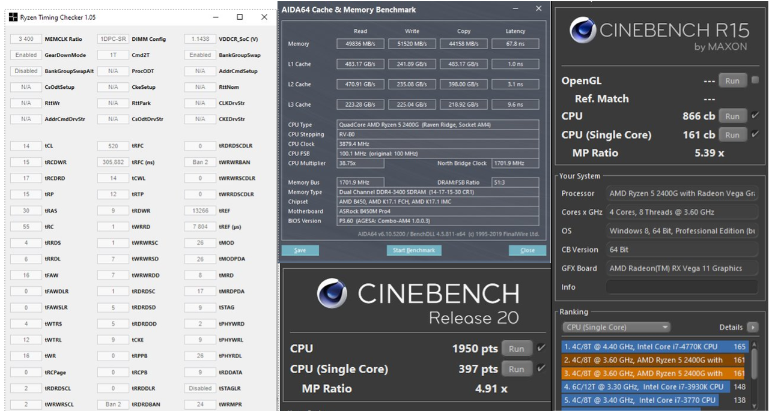The image size is (769, 411).
Task: Select ranking row Intel Core i7-3770 CPU
Action: click(x=655, y=400)
